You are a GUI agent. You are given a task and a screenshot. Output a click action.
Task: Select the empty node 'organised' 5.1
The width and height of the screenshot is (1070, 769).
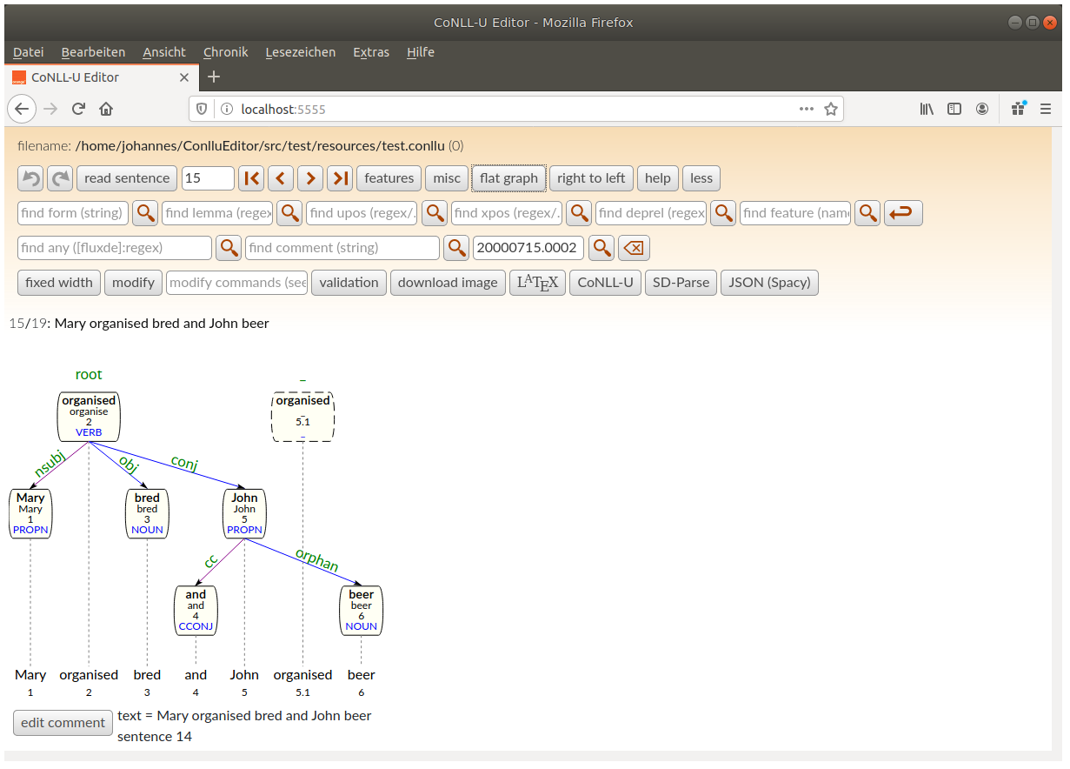[302, 417]
